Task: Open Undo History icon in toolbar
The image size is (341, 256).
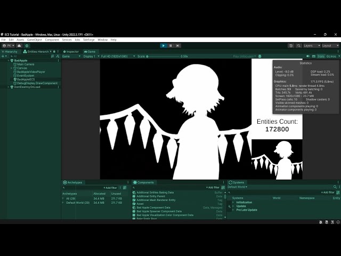Action: tap(291, 46)
